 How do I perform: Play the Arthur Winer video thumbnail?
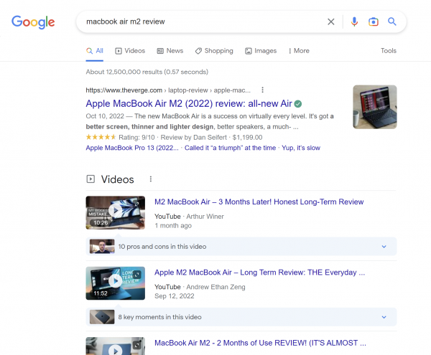[116, 212]
